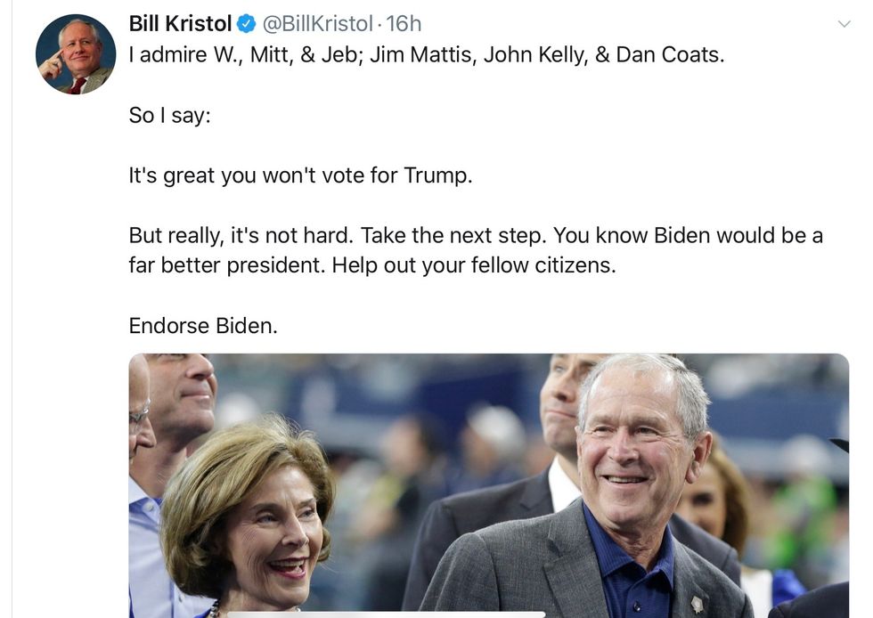The image size is (873, 618).
Task: Click the 16h tweet timestamp
Action: [404, 23]
